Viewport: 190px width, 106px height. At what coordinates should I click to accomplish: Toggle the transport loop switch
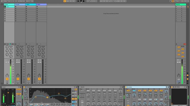[113, 1]
